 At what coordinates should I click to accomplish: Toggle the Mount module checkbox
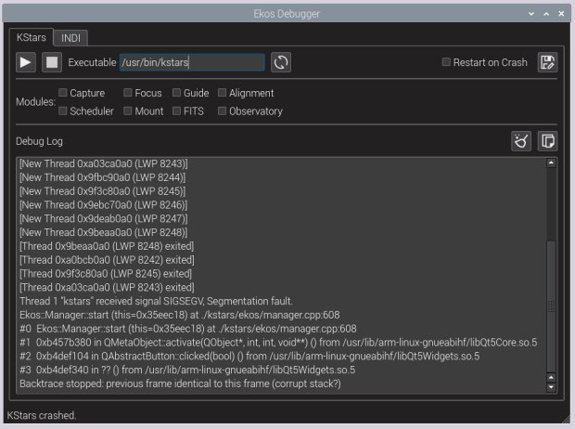coord(127,110)
